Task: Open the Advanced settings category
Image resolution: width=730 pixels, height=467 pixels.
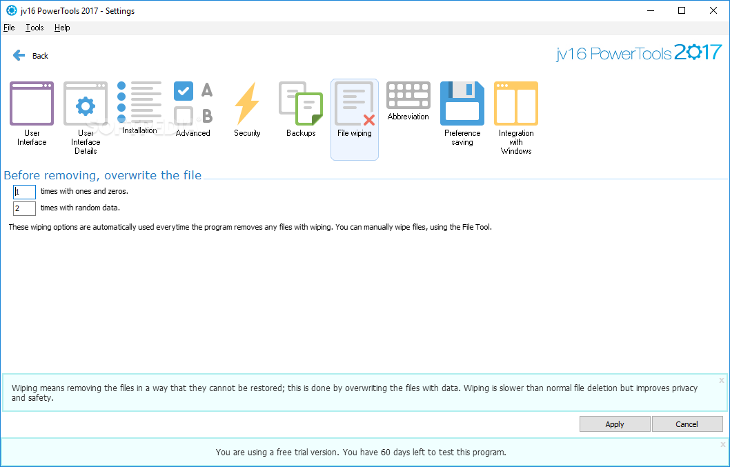Action: point(193,109)
